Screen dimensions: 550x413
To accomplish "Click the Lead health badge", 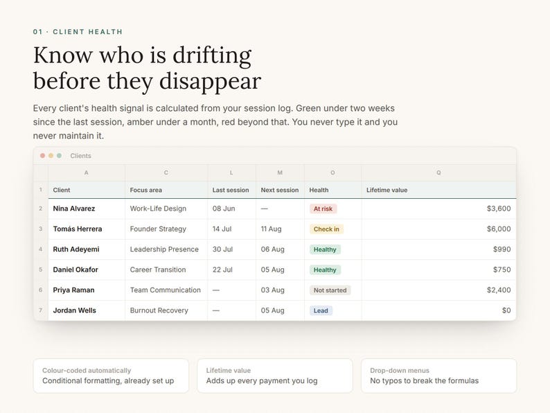I will tap(321, 310).
